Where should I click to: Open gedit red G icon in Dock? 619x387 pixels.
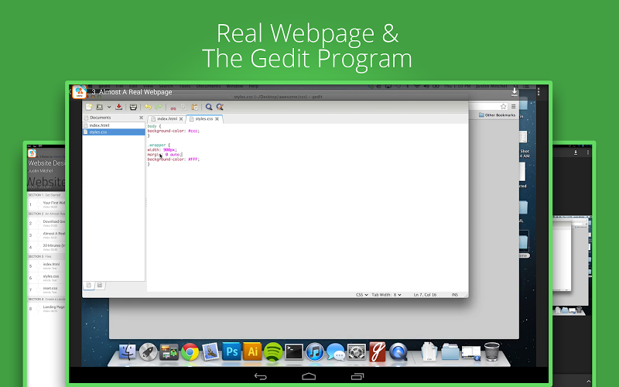378,351
